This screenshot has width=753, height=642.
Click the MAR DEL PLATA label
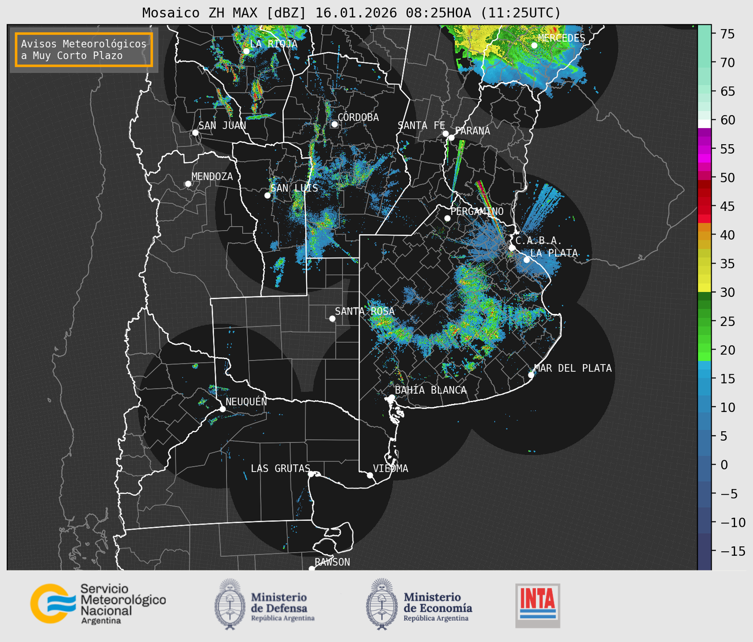coord(573,368)
